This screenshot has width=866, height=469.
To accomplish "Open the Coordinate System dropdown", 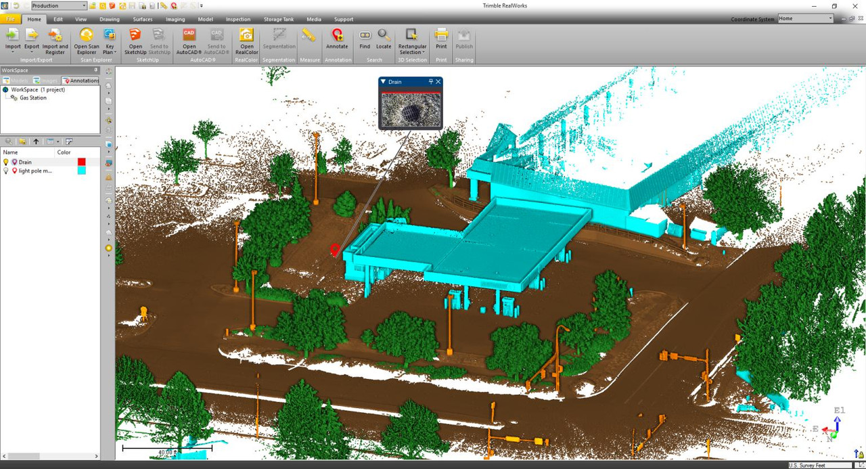I will 830,19.
